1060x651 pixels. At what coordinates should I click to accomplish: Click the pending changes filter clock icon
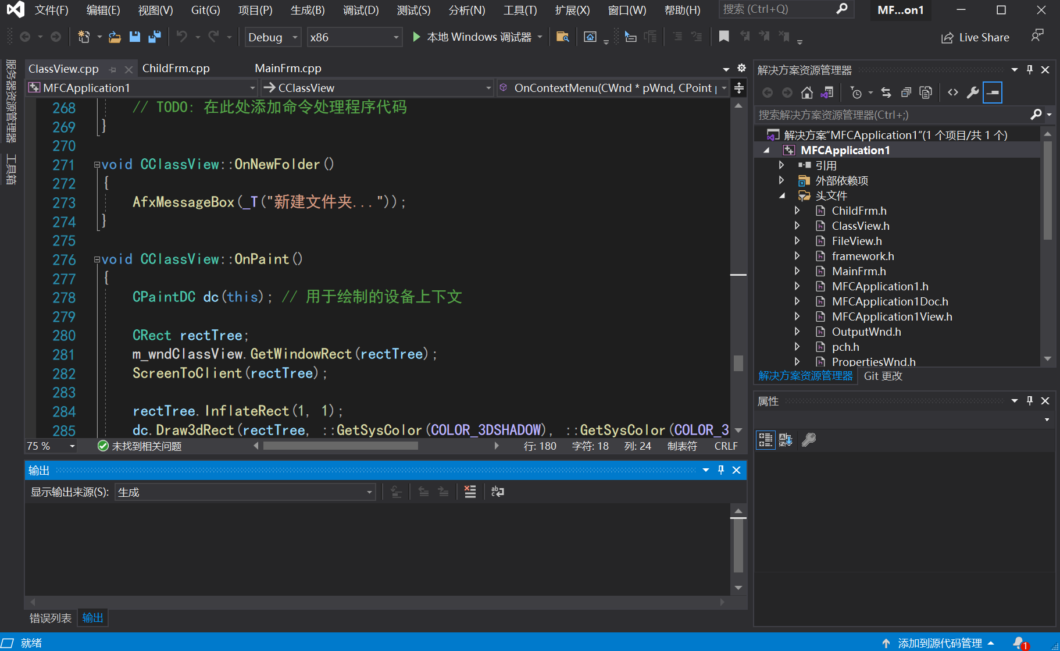(856, 93)
